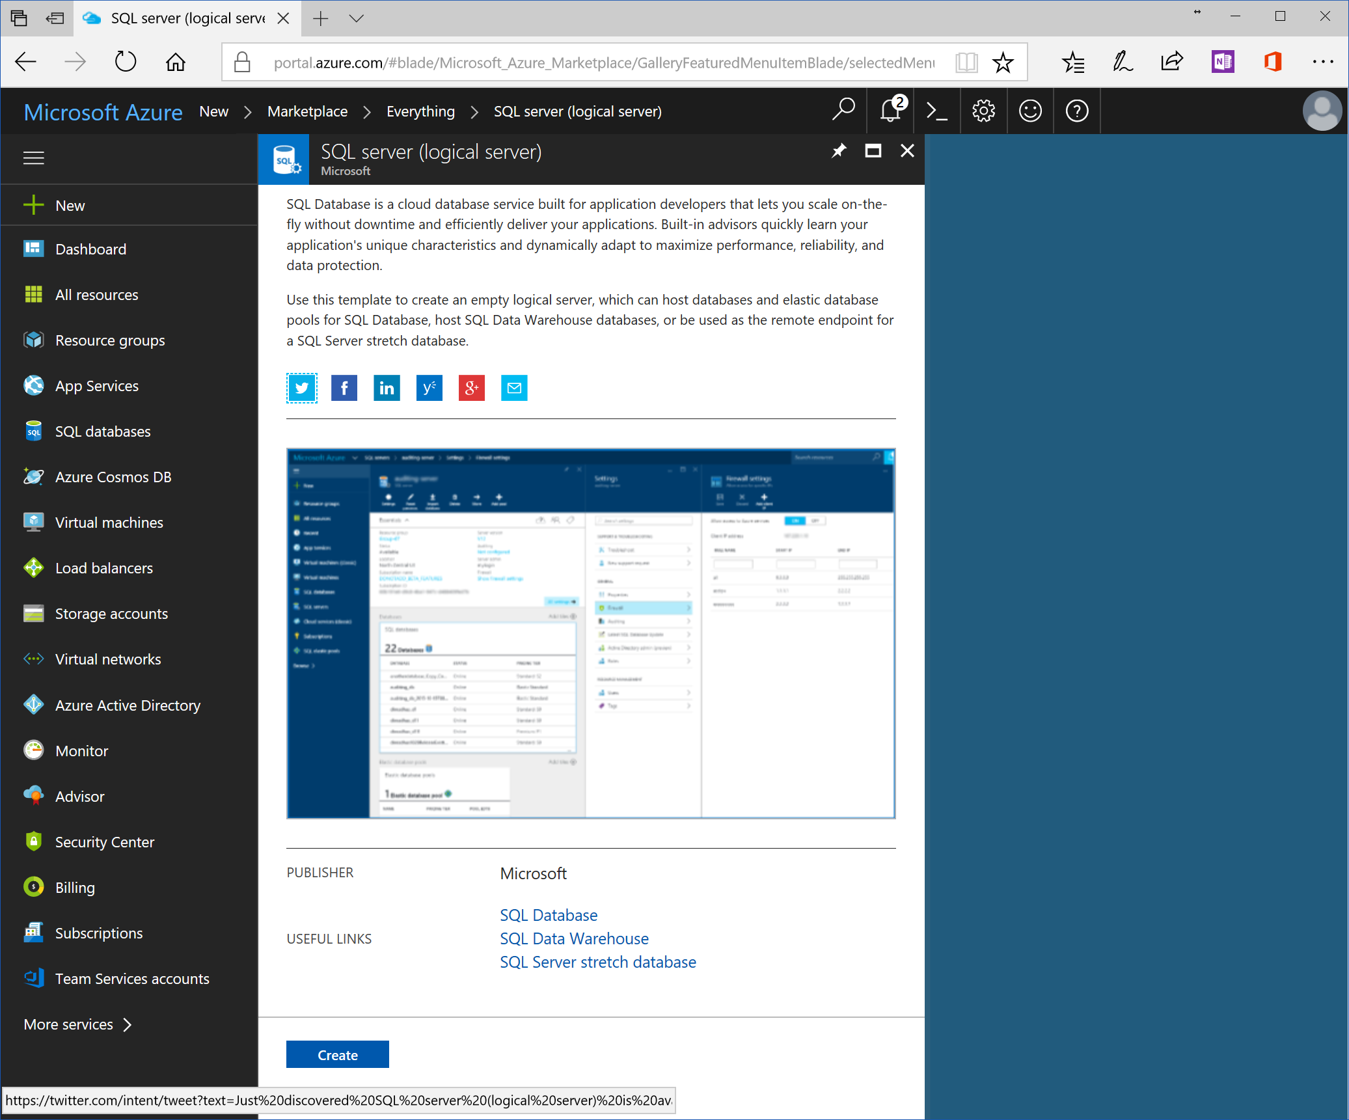
Task: Share on Twitter via bird icon
Action: pos(302,389)
